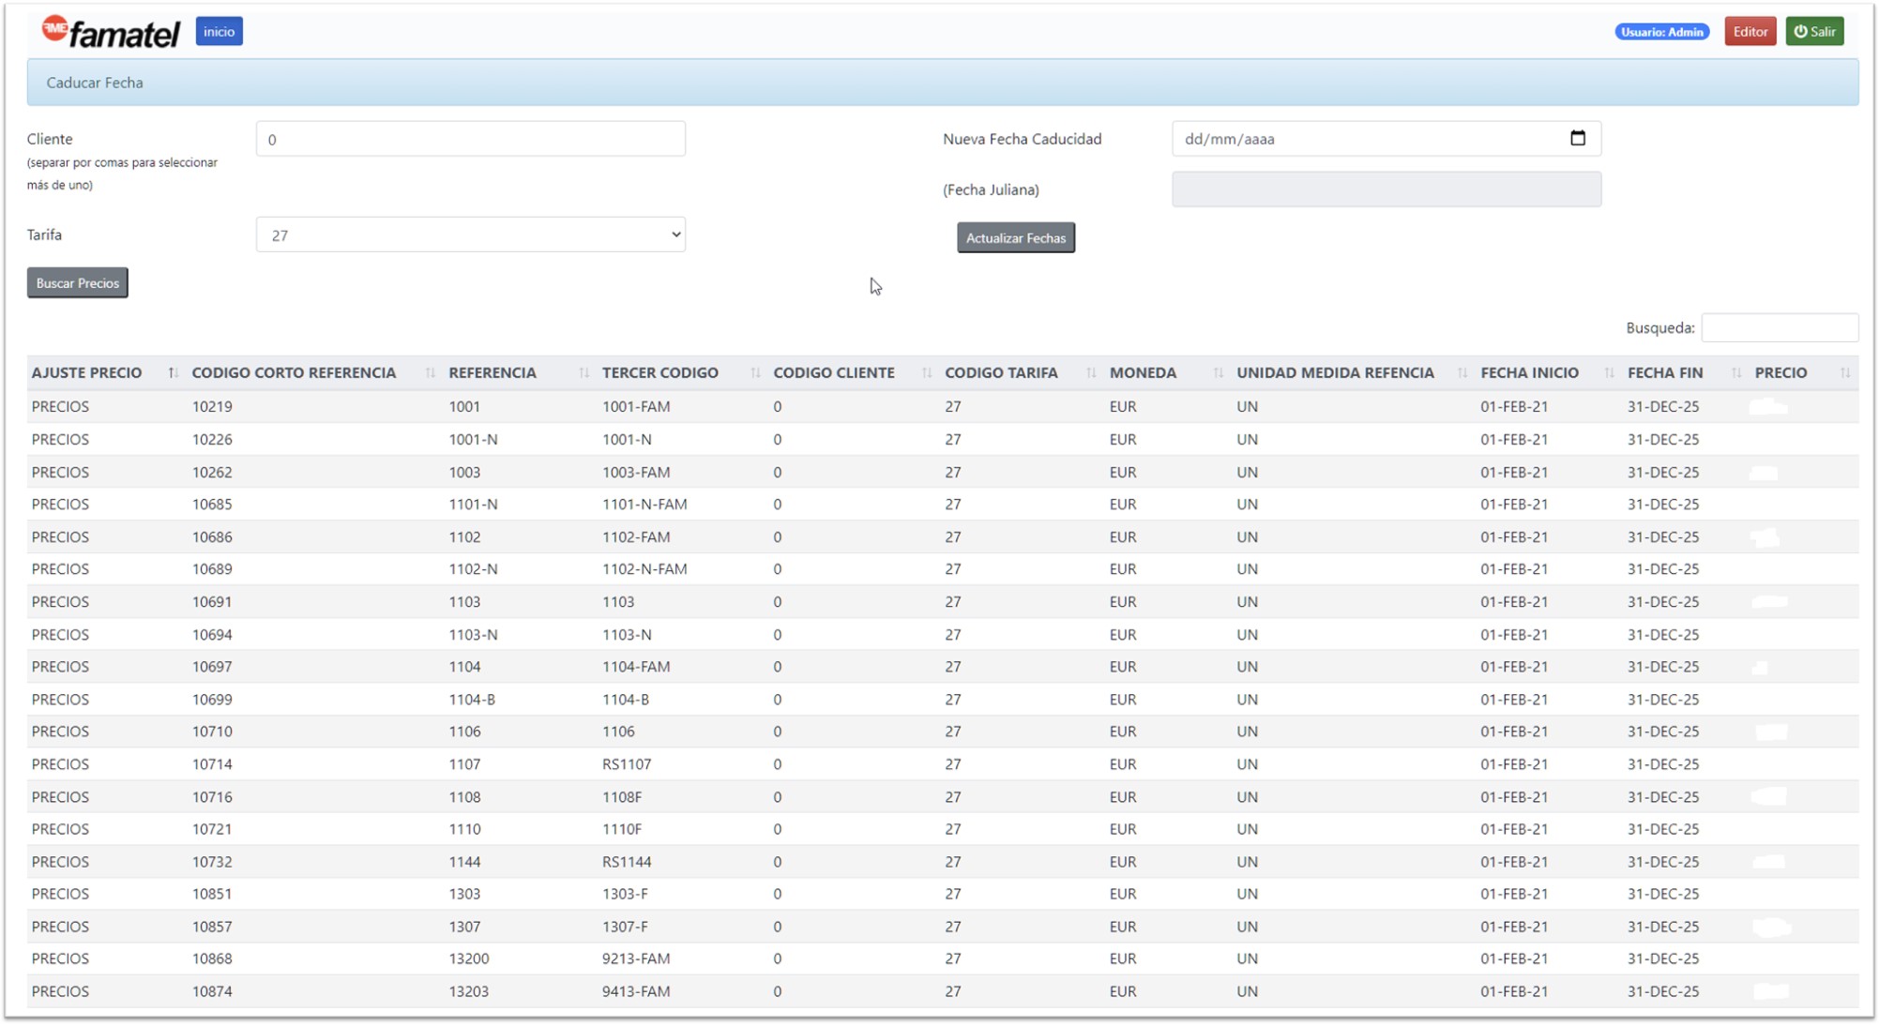The image size is (1879, 1026).
Task: Click the Caducar Fecha header bar
Action: pyautogui.click(x=942, y=83)
